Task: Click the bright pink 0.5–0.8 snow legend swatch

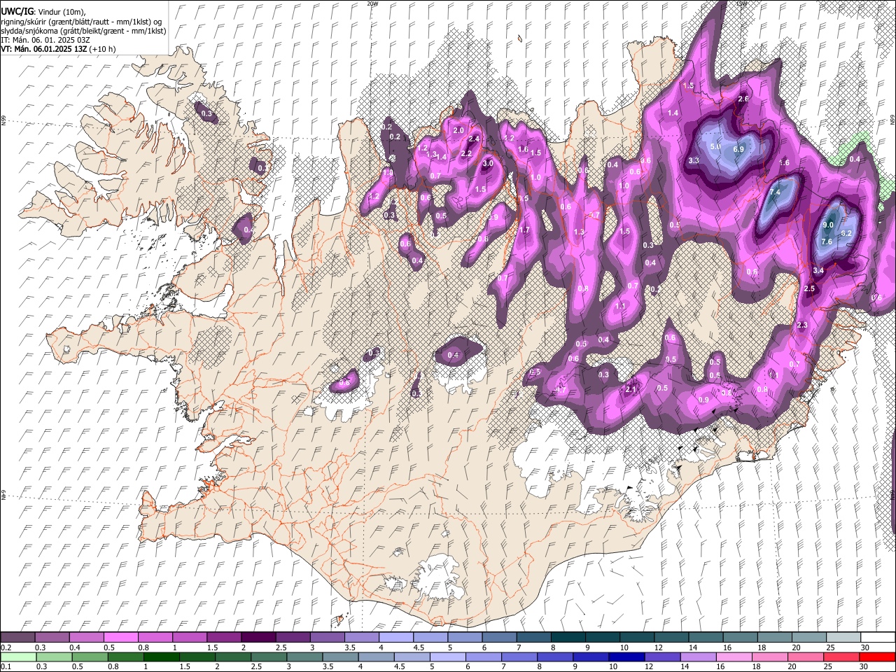Action: click(x=121, y=637)
